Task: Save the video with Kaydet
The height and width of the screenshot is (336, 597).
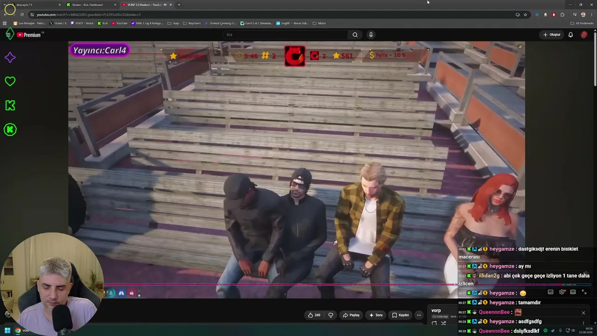Action: pos(401,315)
